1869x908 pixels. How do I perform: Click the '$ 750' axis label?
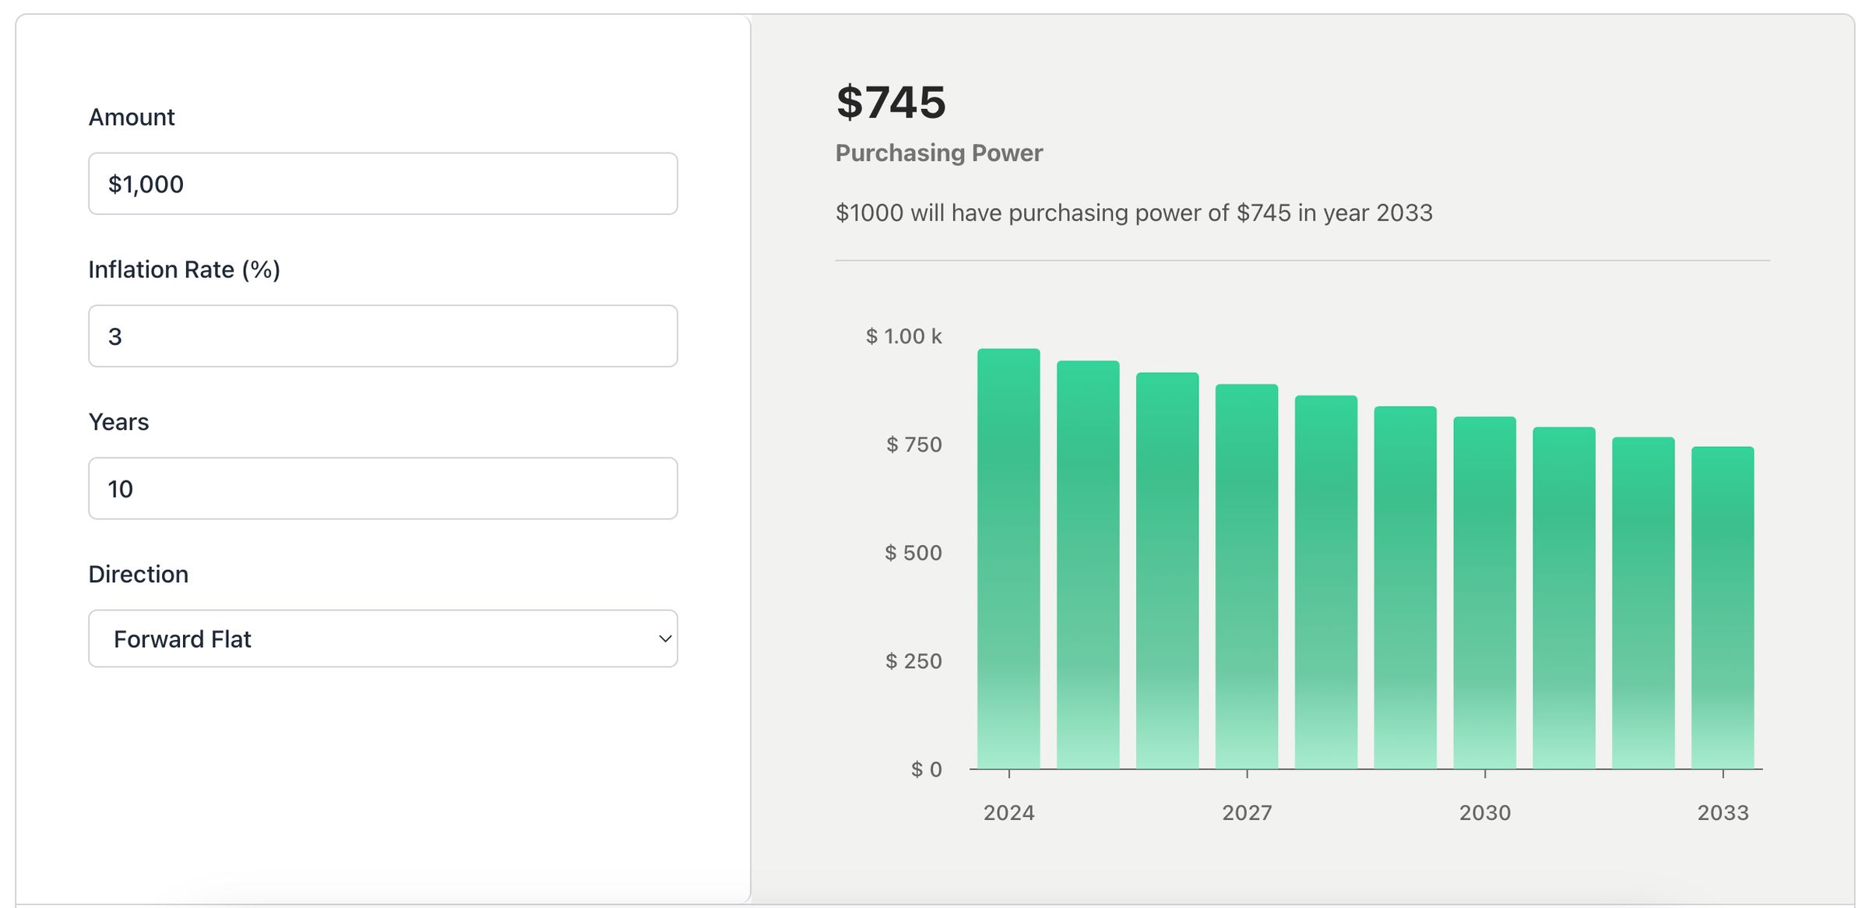coord(914,445)
